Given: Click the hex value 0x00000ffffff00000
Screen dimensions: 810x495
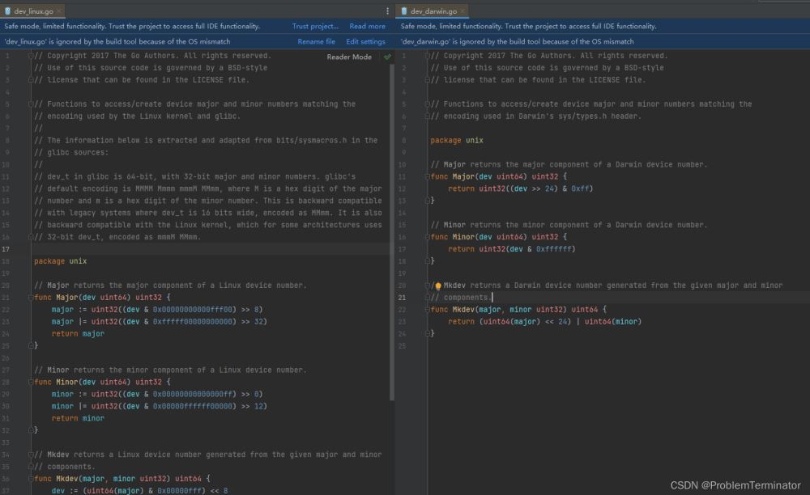Looking at the screenshot, I should tap(194, 406).
